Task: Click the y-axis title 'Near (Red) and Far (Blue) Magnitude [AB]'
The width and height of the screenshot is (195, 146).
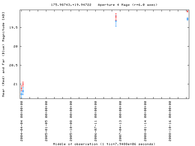Action: [3, 54]
